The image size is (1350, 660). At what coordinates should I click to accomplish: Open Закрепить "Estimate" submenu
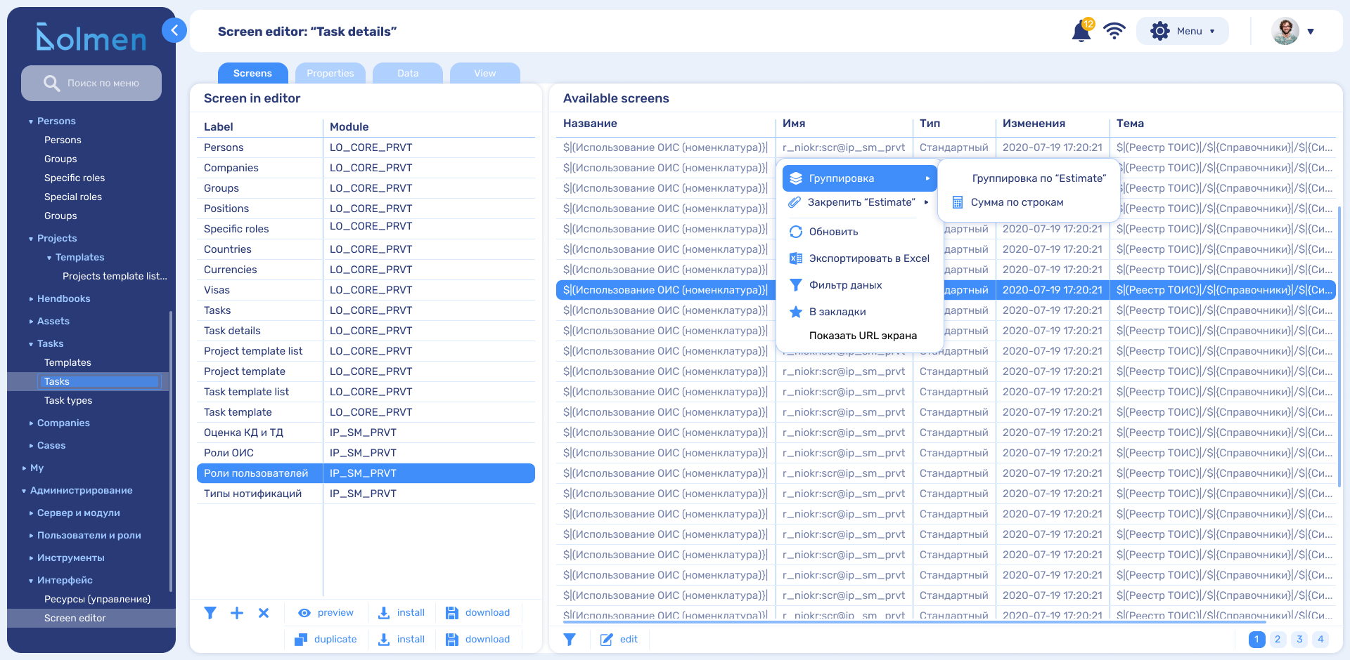(x=859, y=202)
